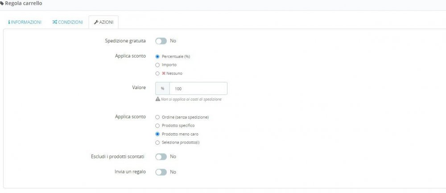Click the tag icon beside Regola carrello
446x193 pixels.
click(x=2, y=4)
